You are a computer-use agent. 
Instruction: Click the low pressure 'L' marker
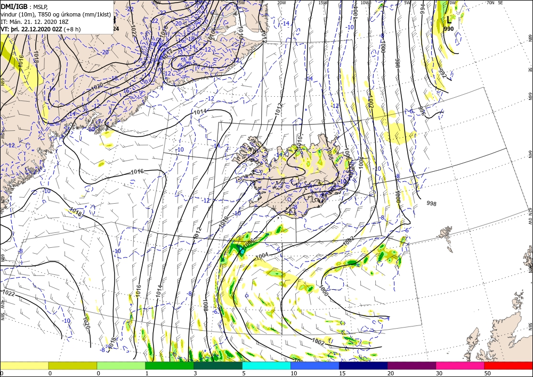tap(449, 20)
